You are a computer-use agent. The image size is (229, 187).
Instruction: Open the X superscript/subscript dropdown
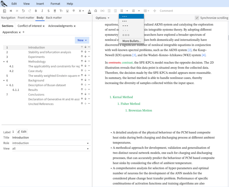(81, 11)
